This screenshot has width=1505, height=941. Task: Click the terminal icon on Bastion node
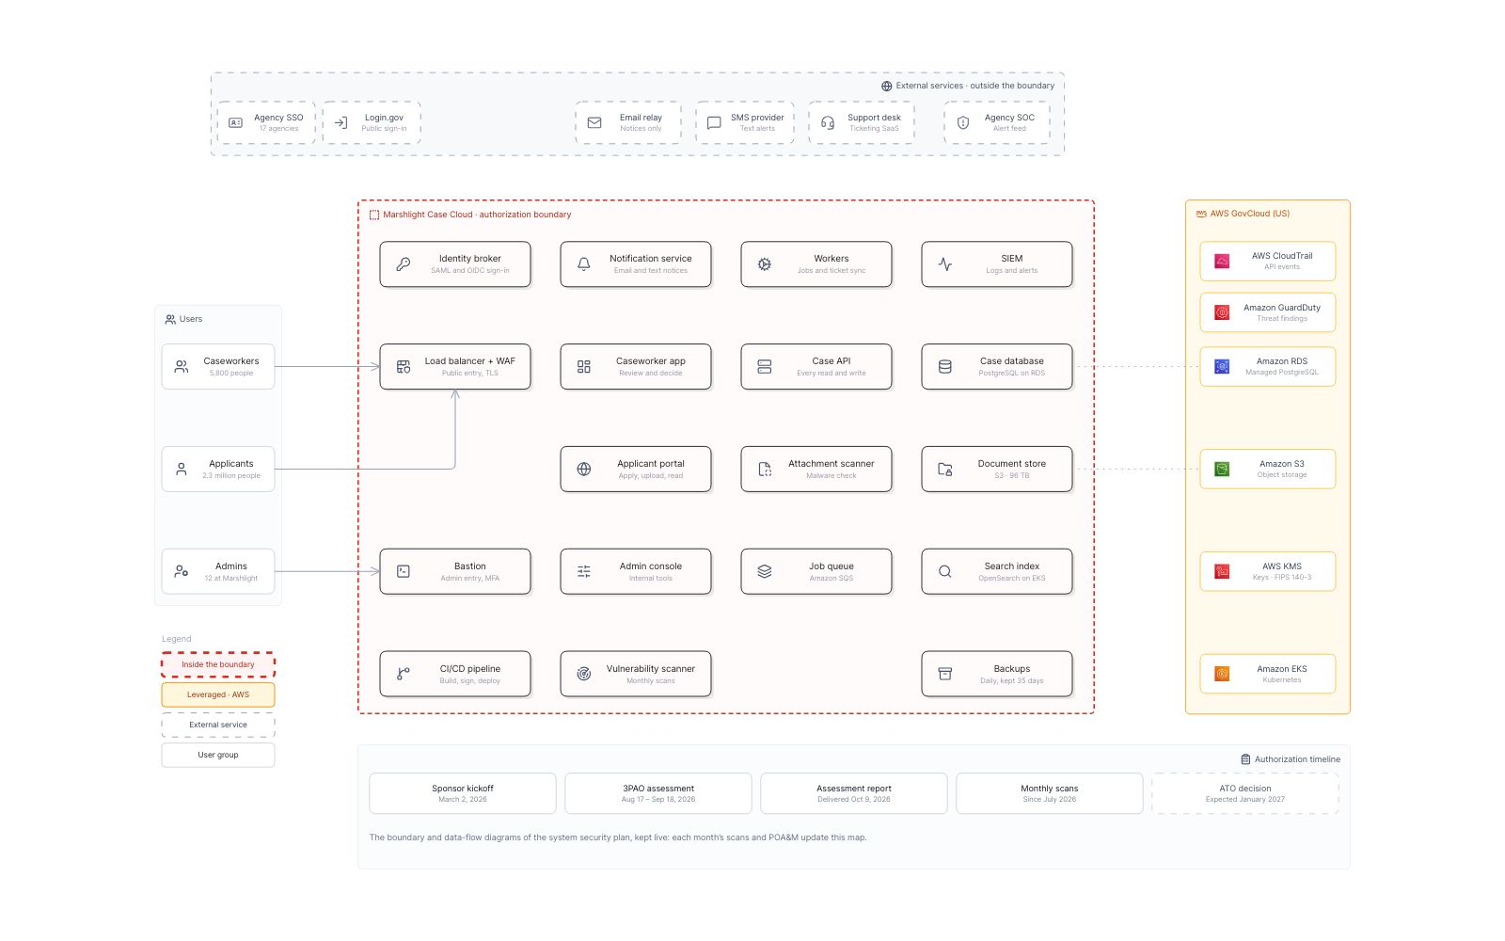(x=404, y=572)
